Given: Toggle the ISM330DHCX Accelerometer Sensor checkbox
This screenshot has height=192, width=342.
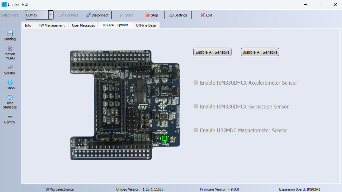Looking at the screenshot, I should [x=196, y=83].
